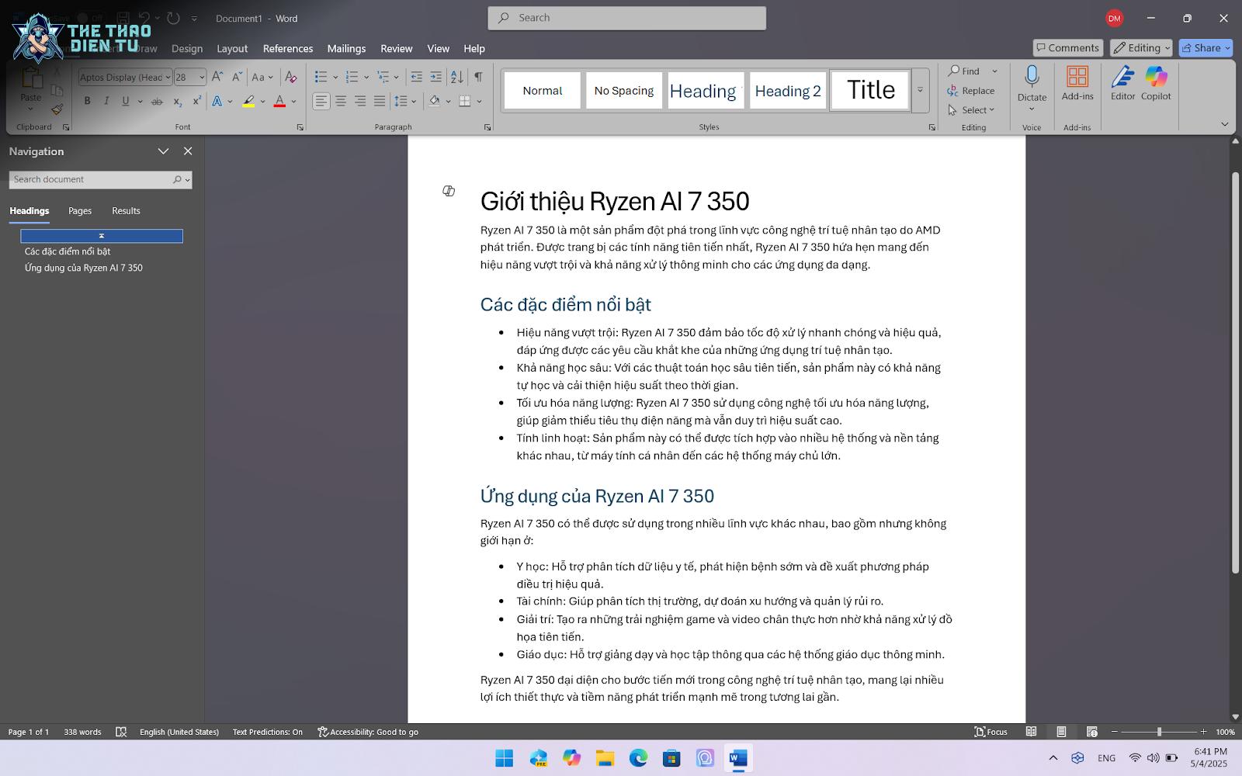The height and width of the screenshot is (776, 1242).
Task: Click the Sort icon
Action: click(457, 77)
